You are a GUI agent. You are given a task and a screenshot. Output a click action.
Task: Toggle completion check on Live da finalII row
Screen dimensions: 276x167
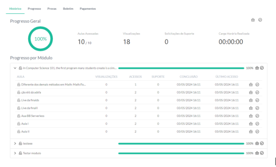coord(257,108)
